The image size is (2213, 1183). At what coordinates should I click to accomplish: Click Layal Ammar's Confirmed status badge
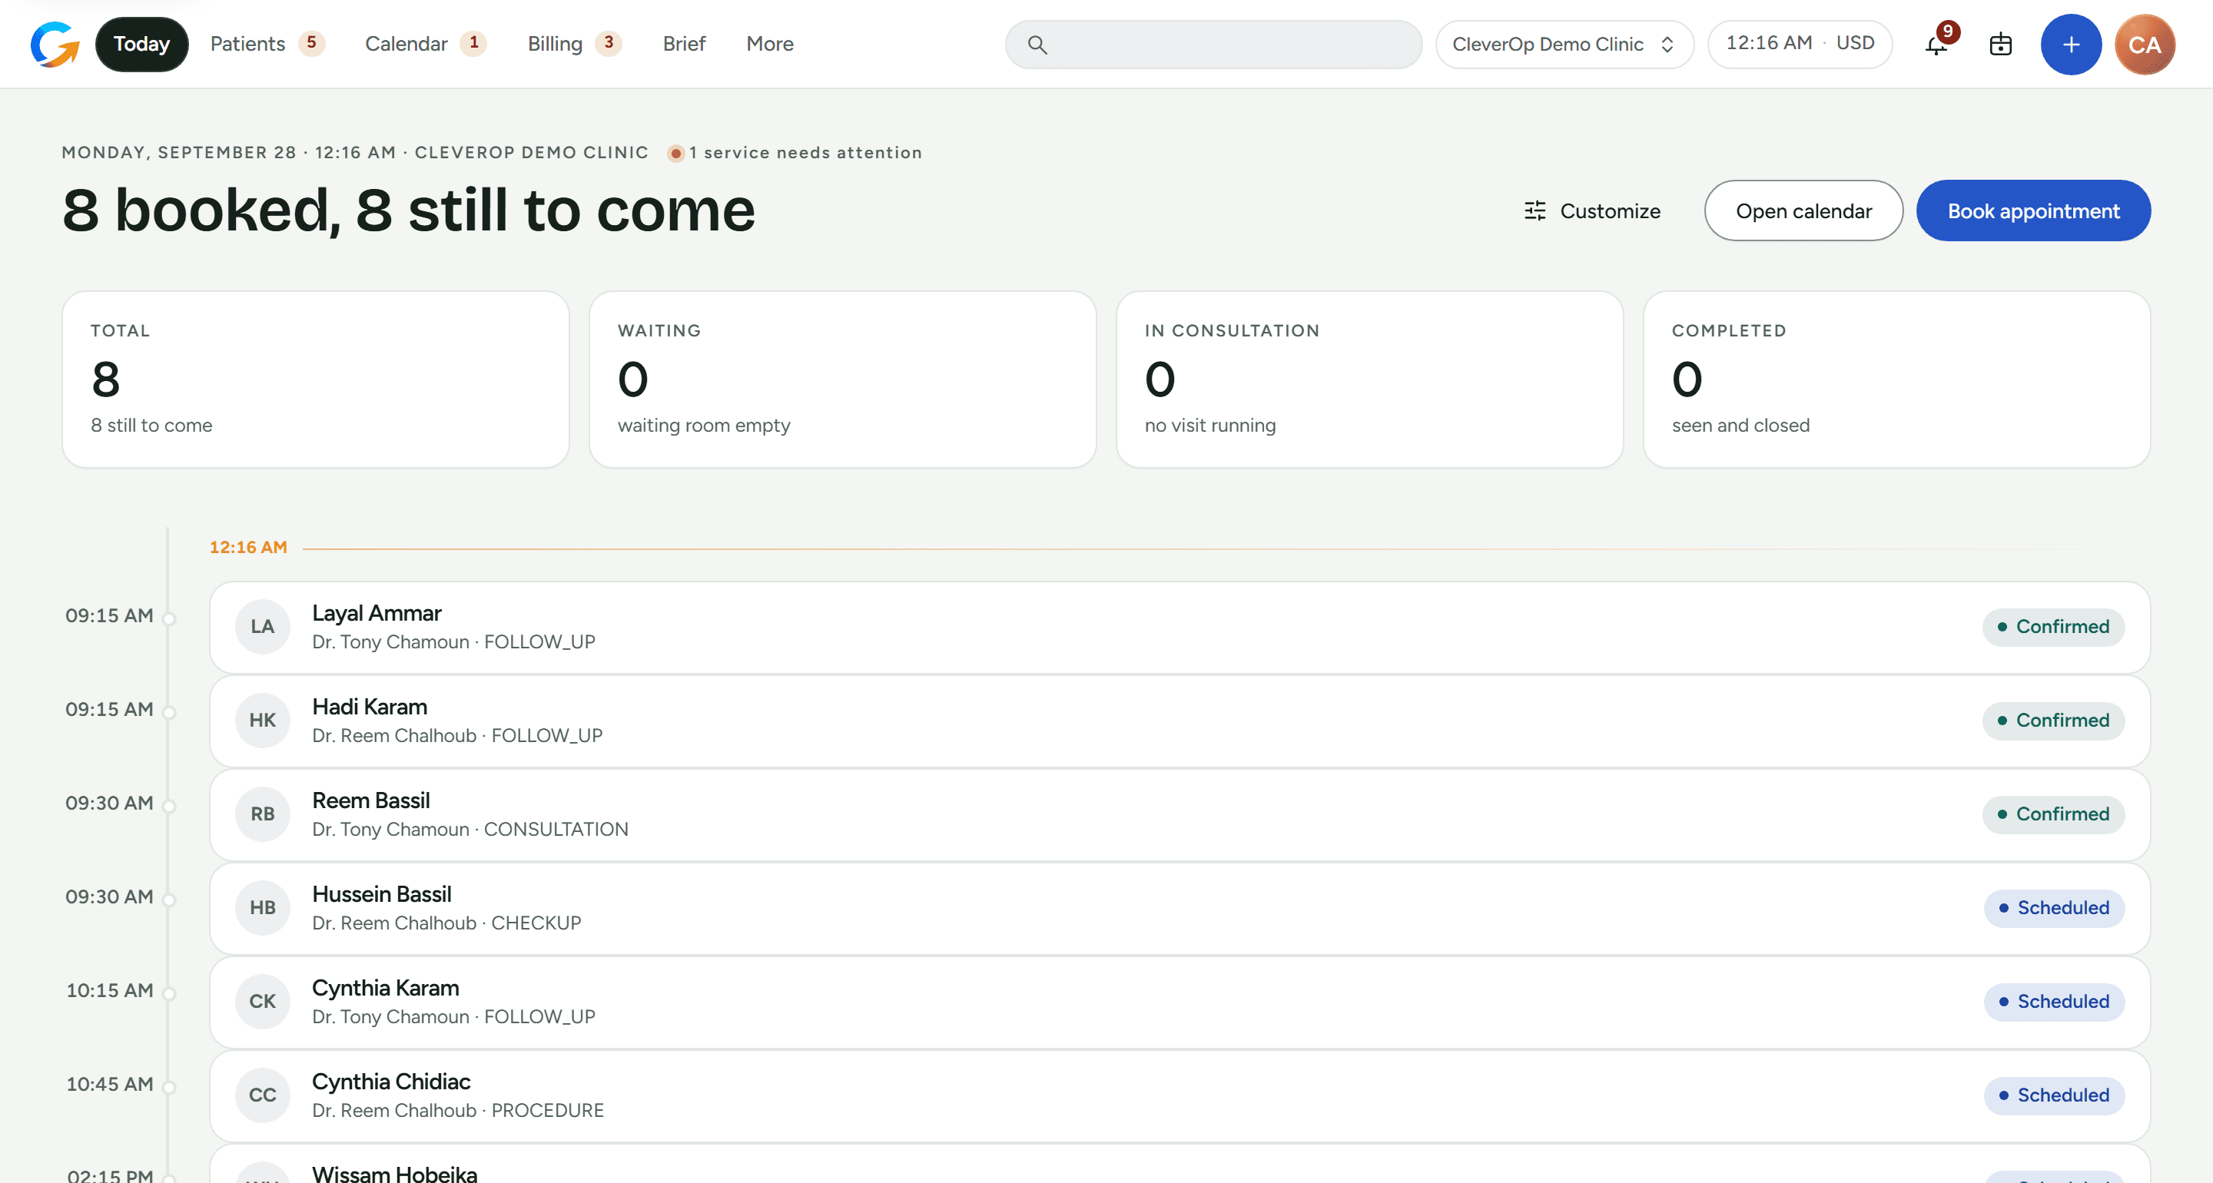click(2052, 626)
